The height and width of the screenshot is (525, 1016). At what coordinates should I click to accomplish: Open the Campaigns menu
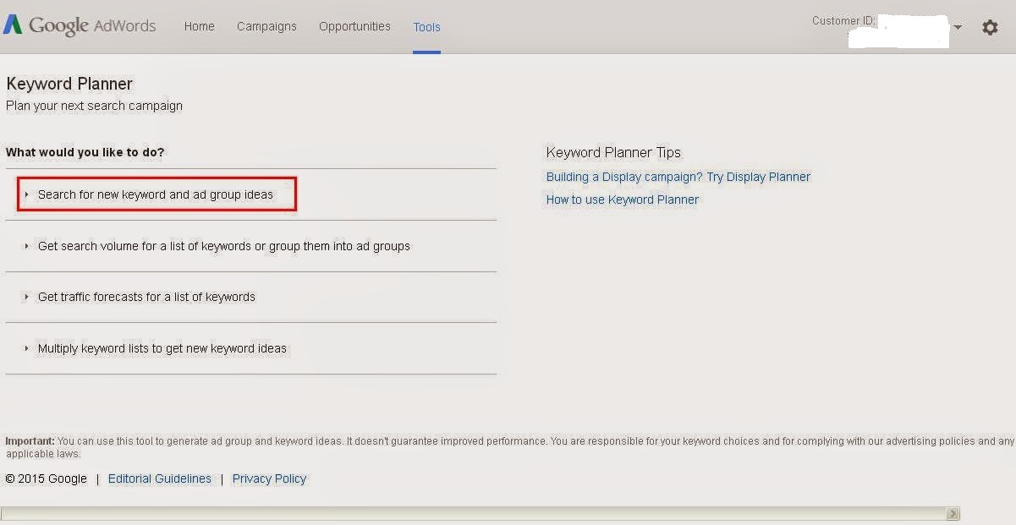point(266,26)
